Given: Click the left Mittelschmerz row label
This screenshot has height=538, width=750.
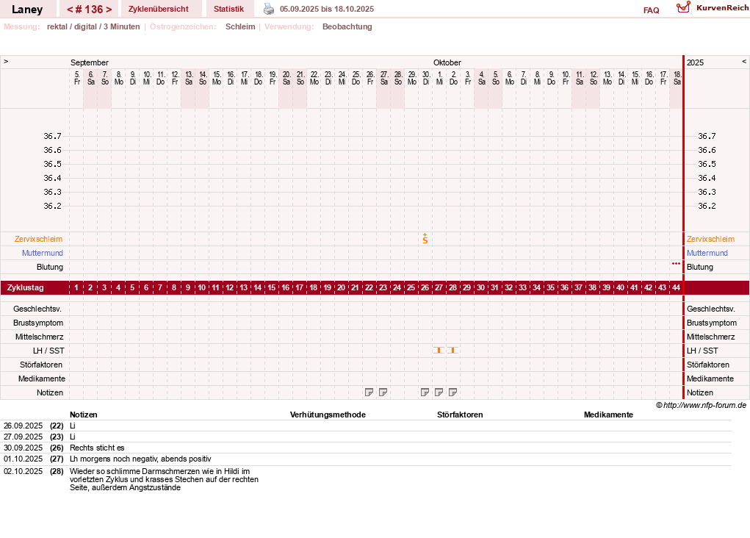Looking at the screenshot, I should pos(39,337).
